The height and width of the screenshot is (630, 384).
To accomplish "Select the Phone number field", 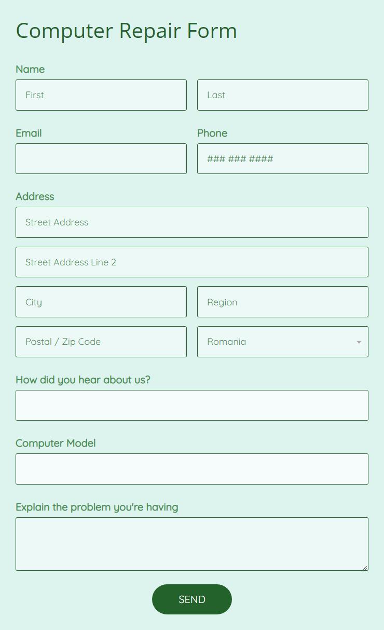I will (x=283, y=159).
